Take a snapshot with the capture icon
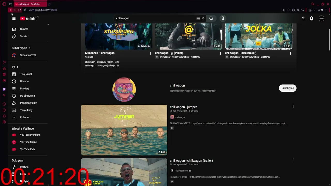 point(289,10)
